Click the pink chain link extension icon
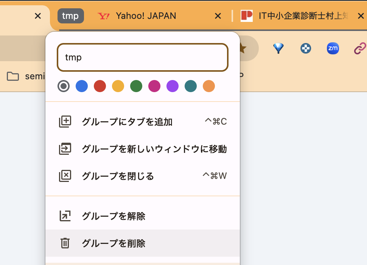 (360, 48)
